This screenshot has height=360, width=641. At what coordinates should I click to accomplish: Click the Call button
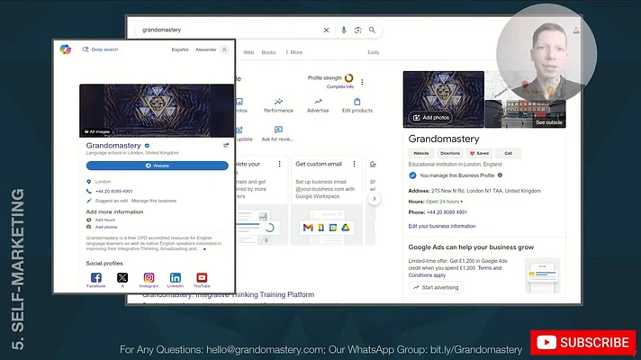click(508, 153)
